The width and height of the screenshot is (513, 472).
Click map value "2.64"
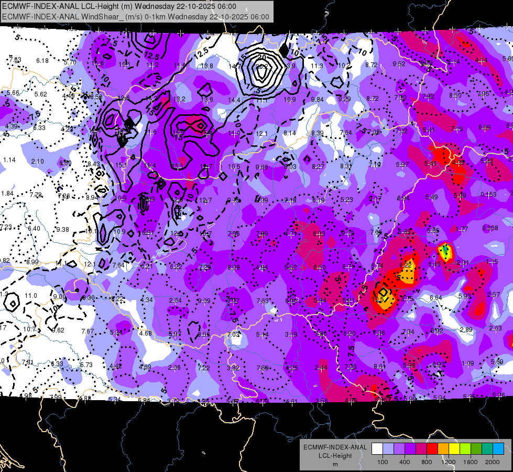(176, 300)
